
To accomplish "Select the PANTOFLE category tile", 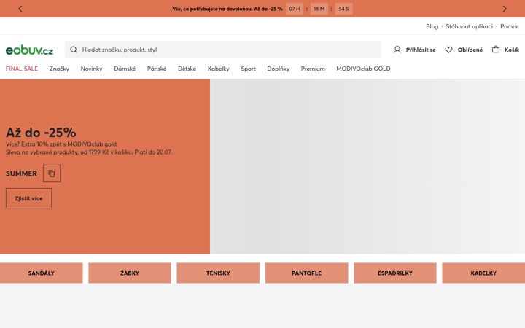I will (307, 273).
